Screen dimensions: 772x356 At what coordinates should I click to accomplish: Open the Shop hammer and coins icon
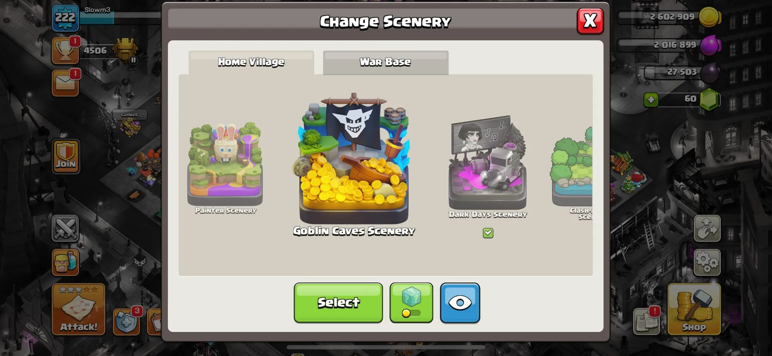694,309
